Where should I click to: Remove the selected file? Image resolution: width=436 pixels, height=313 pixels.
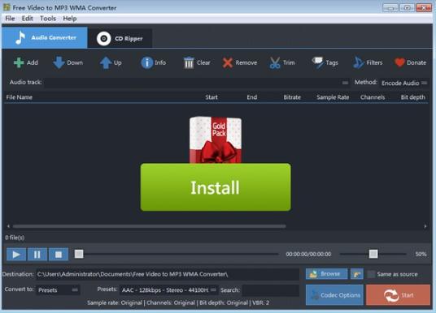point(239,62)
